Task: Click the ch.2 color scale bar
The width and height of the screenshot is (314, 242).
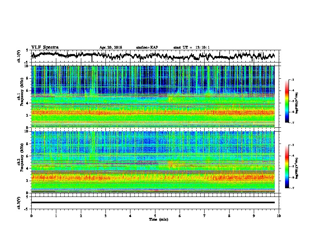Action: click(x=287, y=166)
